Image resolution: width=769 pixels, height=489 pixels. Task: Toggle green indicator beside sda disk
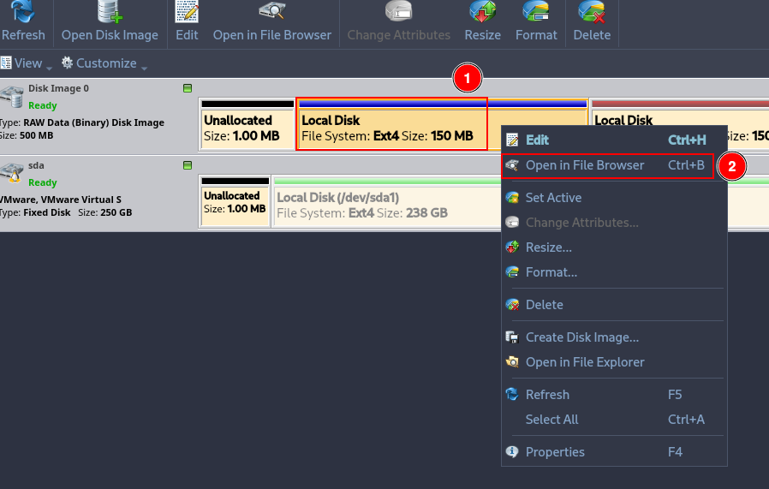coord(188,165)
